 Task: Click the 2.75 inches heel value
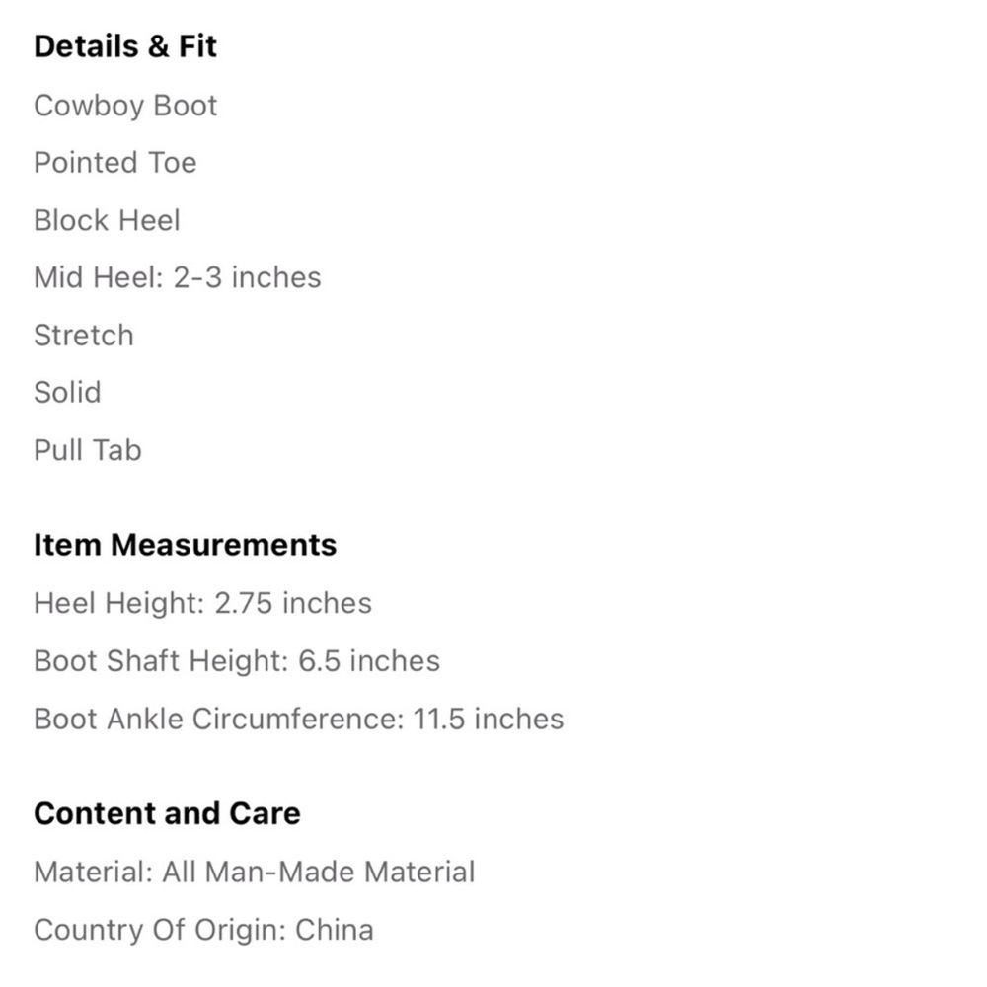coord(293,603)
